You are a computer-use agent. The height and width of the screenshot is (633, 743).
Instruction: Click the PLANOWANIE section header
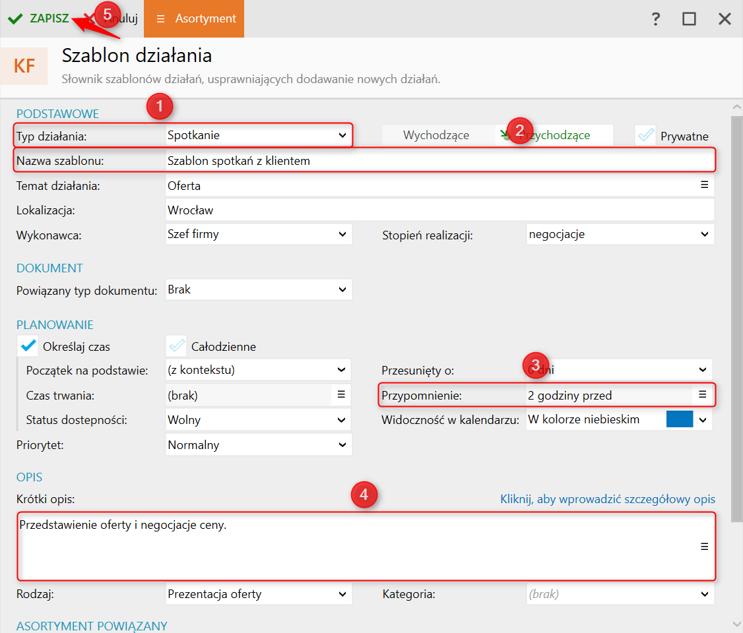click(x=55, y=325)
